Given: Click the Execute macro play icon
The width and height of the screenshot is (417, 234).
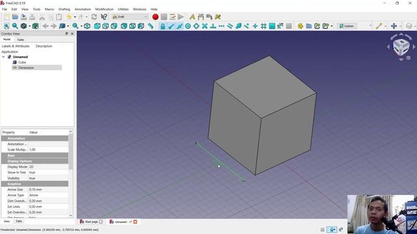Looking at the screenshot, I should point(181,17).
